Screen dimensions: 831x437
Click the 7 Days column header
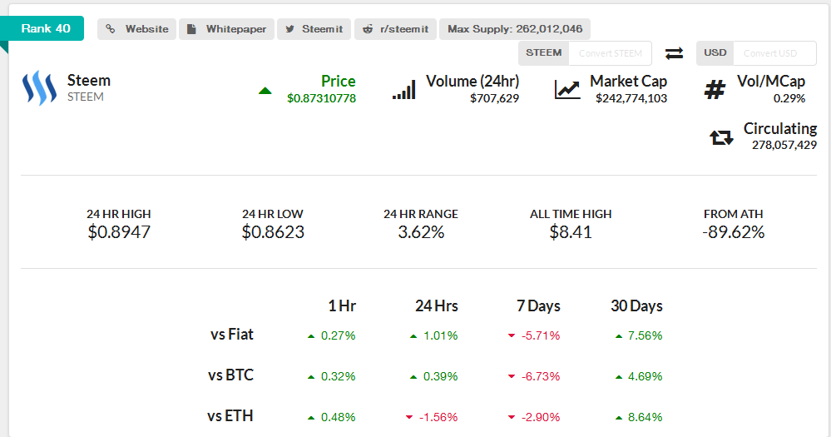538,305
